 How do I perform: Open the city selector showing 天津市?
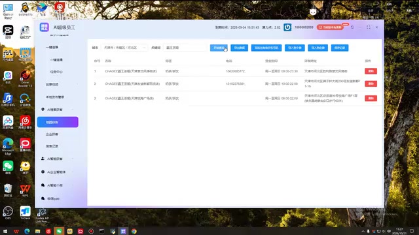[x=124, y=48]
